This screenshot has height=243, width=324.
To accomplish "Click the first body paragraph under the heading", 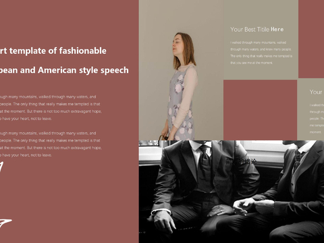I will pyautogui.click(x=51, y=107).
